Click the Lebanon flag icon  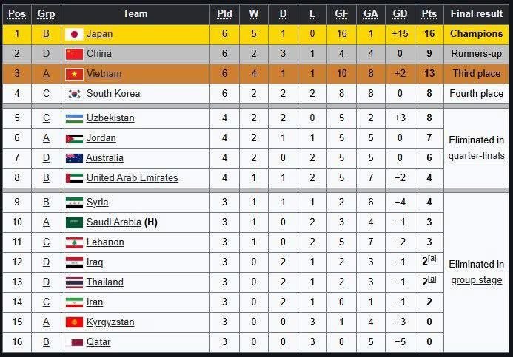tap(73, 242)
